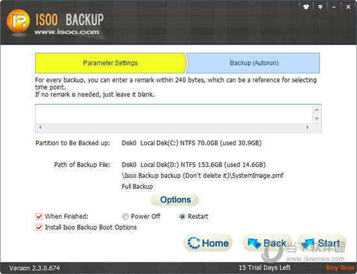Start the backup with Start button
This screenshot has width=357, height=274.
[x=322, y=243]
